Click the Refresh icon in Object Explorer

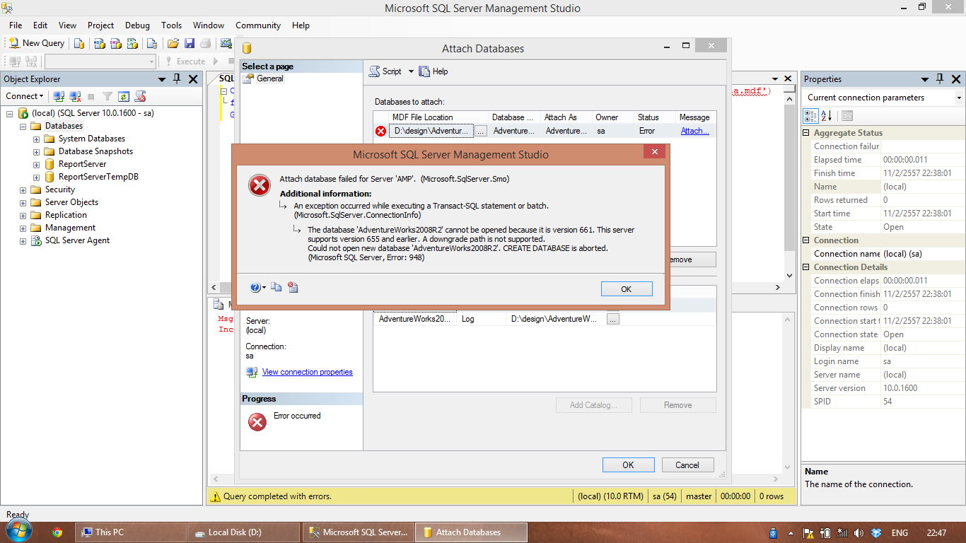point(124,96)
